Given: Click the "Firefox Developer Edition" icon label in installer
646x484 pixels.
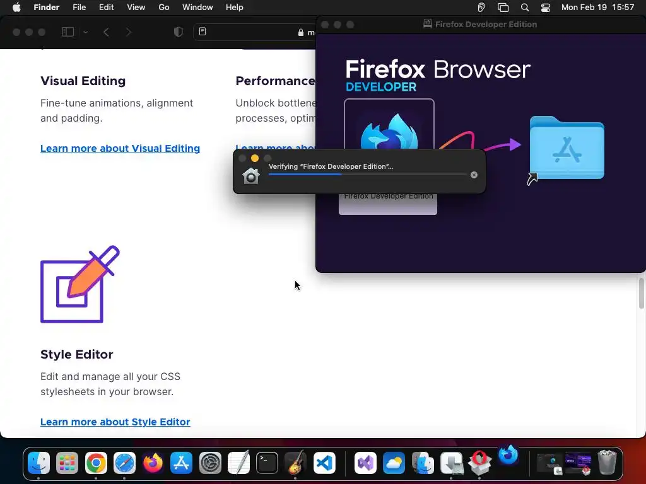Looking at the screenshot, I should pyautogui.click(x=389, y=197).
